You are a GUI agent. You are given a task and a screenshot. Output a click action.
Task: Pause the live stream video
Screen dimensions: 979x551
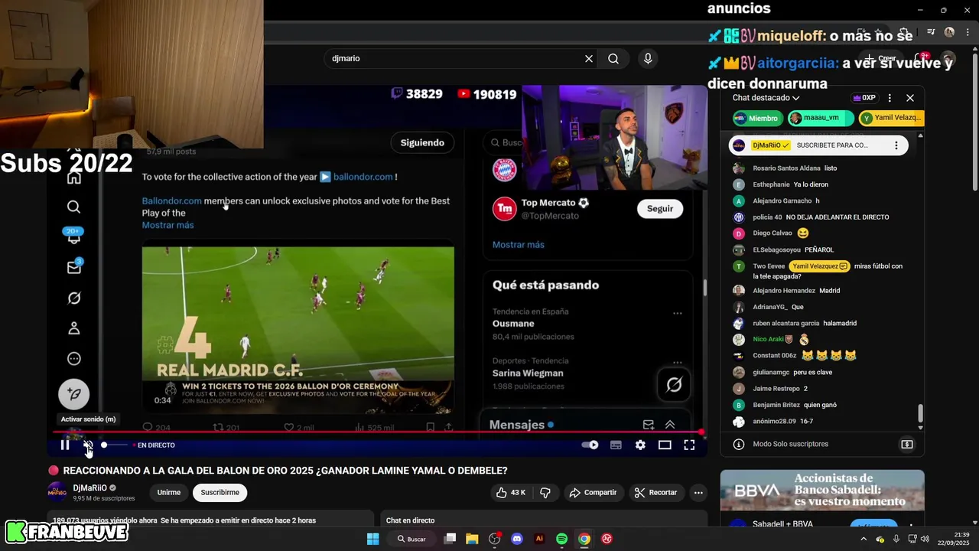(x=65, y=445)
